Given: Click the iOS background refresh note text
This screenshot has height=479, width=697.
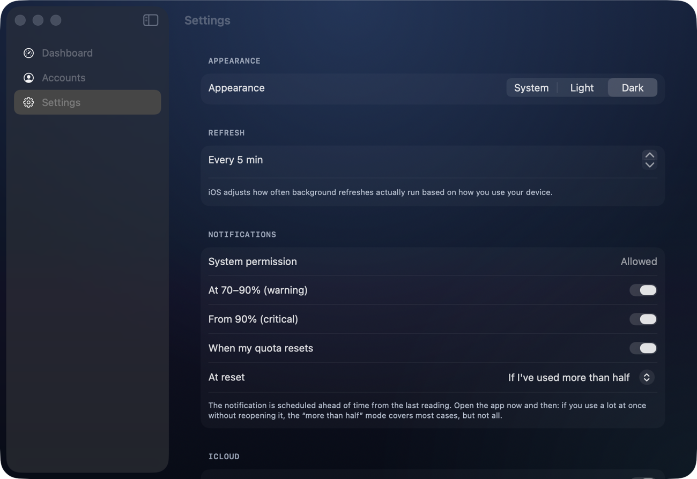Looking at the screenshot, I should tap(380, 192).
